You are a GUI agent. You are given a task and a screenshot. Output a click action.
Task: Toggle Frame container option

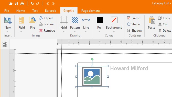click(134, 18)
